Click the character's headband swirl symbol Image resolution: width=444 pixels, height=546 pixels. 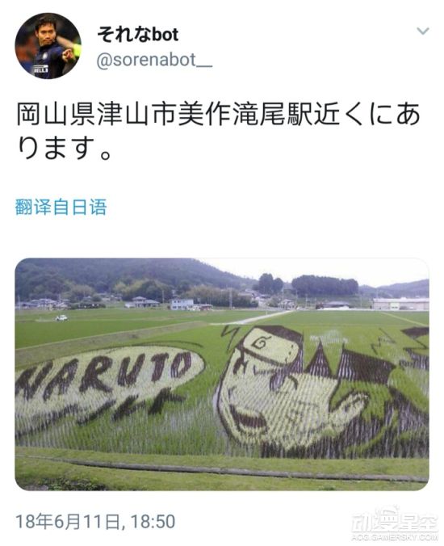(x=262, y=343)
